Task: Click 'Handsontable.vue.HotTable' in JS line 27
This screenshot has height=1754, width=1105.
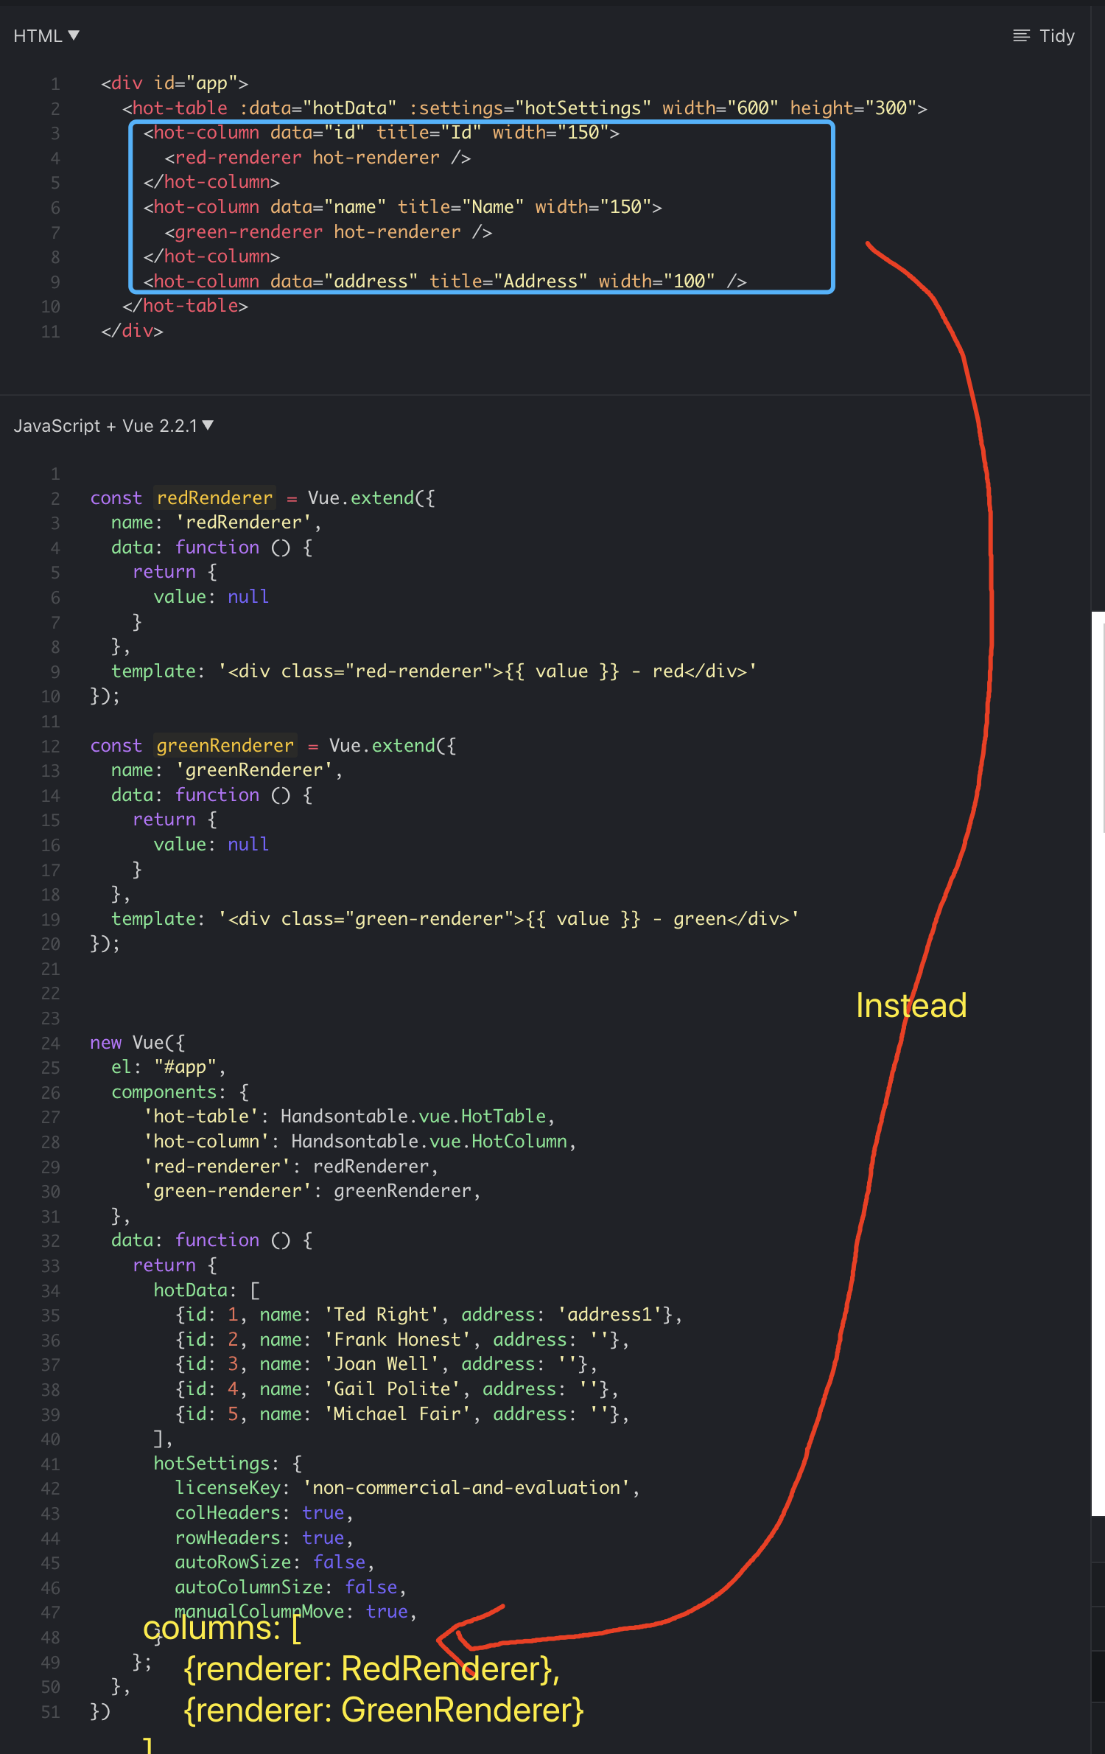Action: pyautogui.click(x=413, y=1117)
